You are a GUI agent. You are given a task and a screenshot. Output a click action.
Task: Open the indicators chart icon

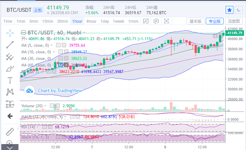click(x=146, y=21)
